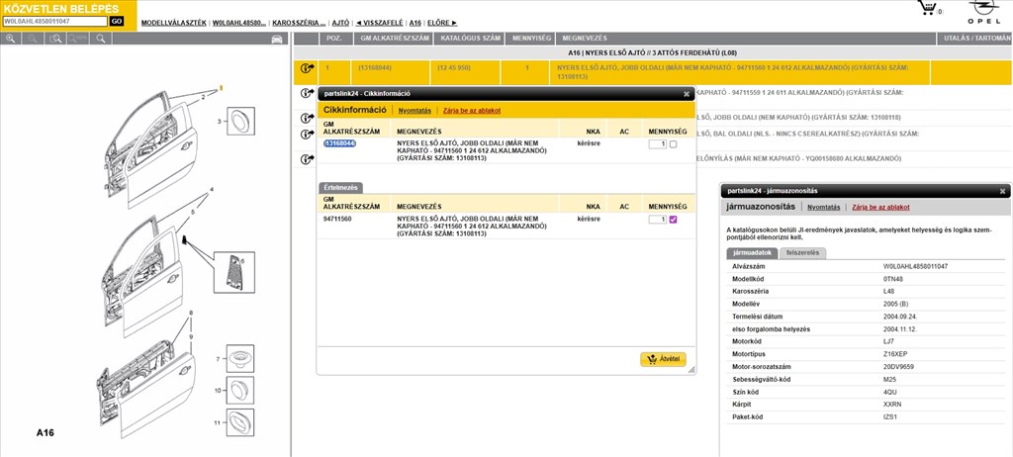1013x457 pixels.
Task: Click Sebességváltó-kód value M25
Action: tap(889, 380)
